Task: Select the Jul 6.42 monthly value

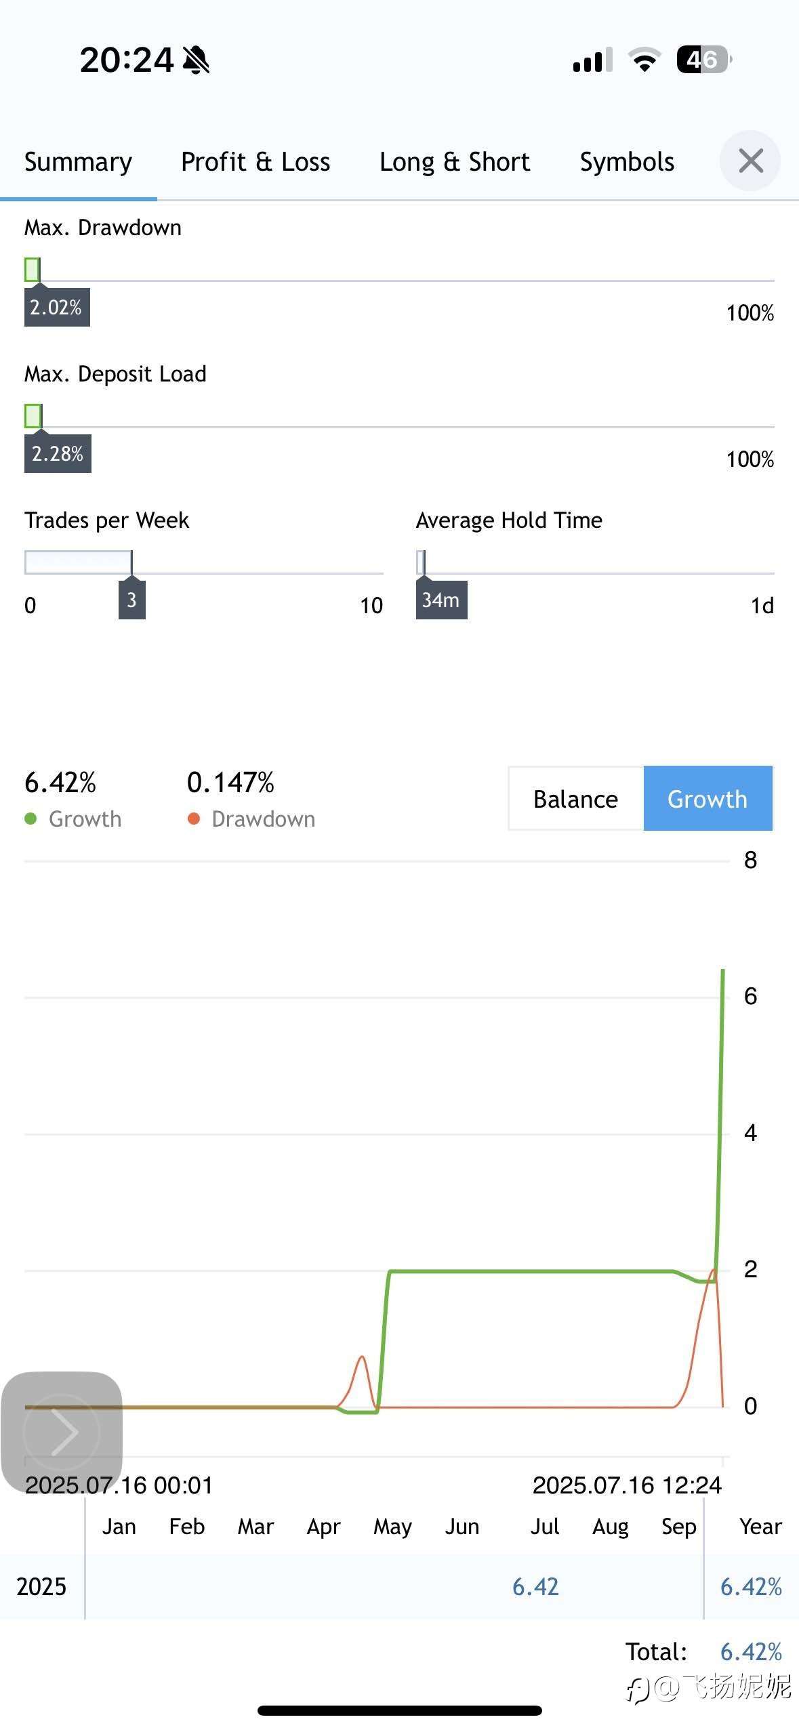Action: tap(535, 1586)
